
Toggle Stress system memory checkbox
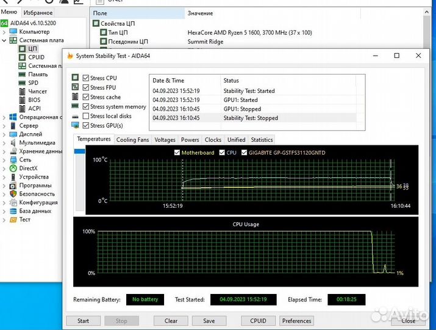point(86,106)
